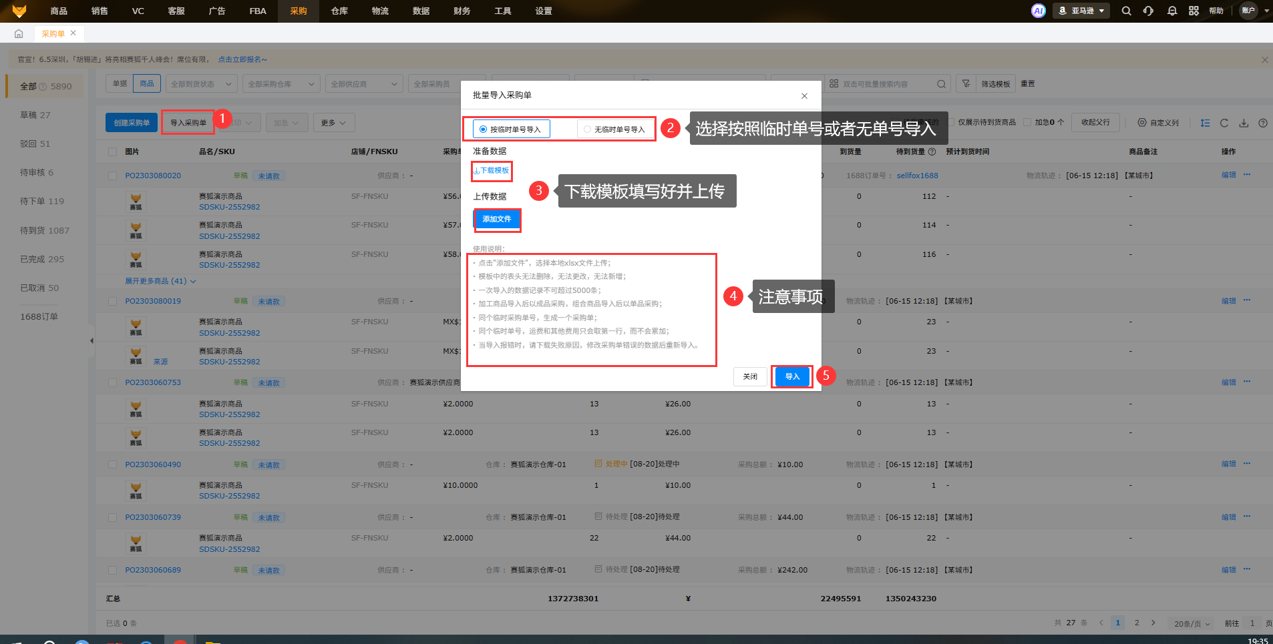
Task: Open the notifications bell
Action: tap(1171, 11)
